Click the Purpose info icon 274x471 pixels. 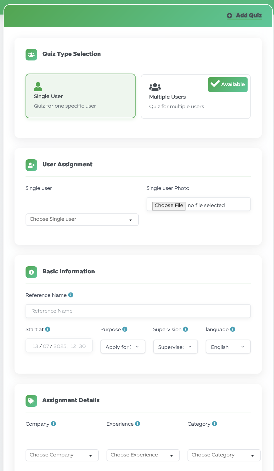click(125, 329)
